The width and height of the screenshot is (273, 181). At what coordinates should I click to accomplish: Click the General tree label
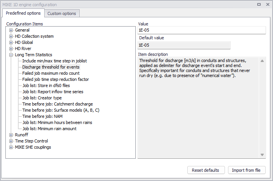coord(22,30)
